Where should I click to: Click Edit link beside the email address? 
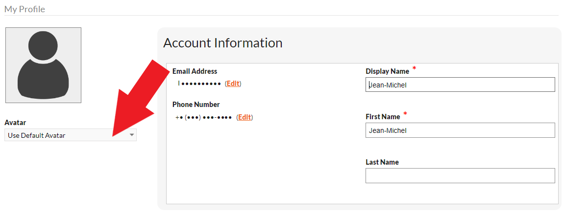click(x=233, y=84)
